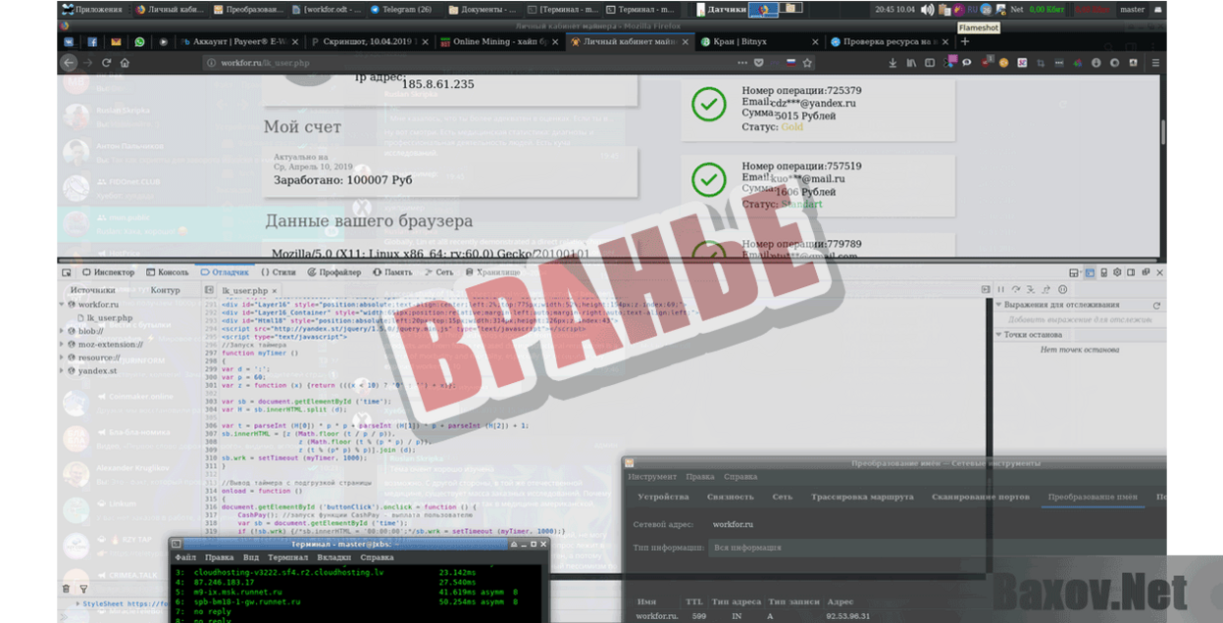1223x623 pixels.
Task: Open the Преобразован... taskbar window
Action: (x=249, y=10)
